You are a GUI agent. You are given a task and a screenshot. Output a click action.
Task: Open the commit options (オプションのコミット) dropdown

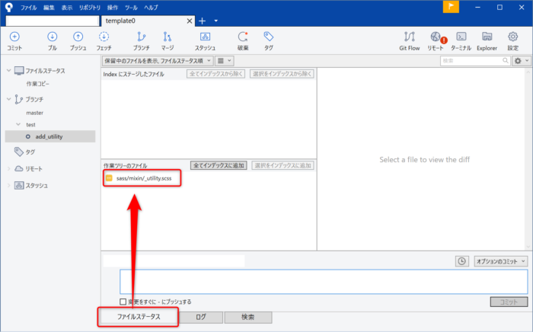pos(500,261)
